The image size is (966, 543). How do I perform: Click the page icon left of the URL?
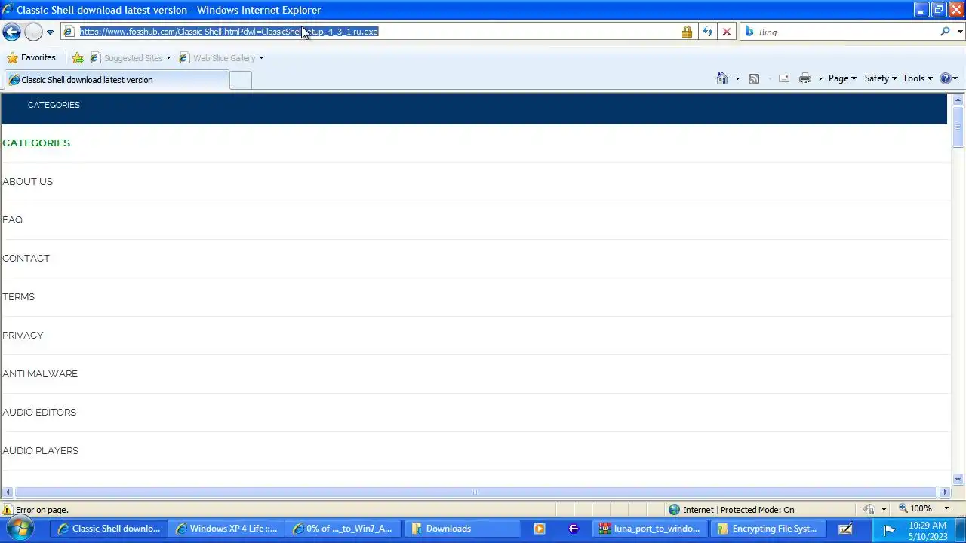68,32
